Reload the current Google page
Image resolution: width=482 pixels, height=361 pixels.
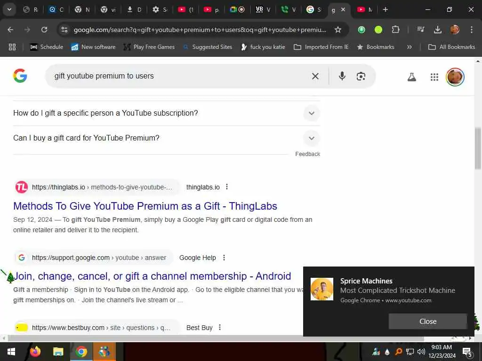pos(44,30)
